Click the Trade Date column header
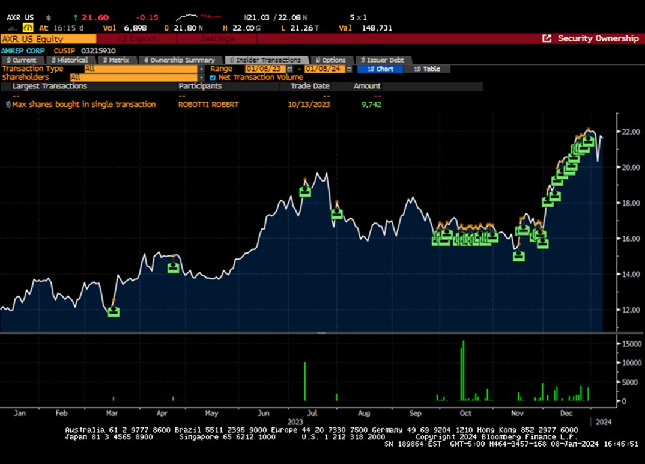Screen dimensions: 645x464 click(310, 86)
